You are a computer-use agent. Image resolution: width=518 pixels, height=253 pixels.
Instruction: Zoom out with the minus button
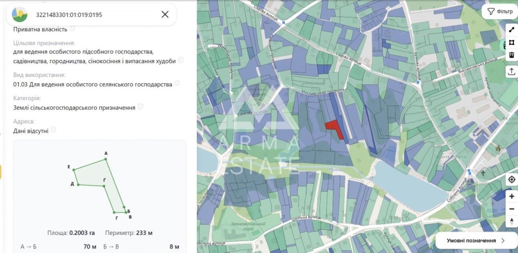[512, 209]
